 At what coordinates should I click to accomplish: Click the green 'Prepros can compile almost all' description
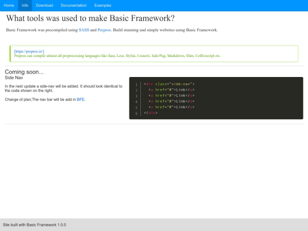117,56
